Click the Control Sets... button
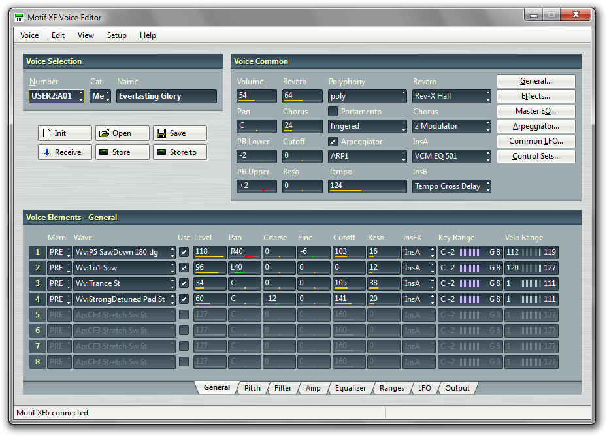 tap(536, 156)
